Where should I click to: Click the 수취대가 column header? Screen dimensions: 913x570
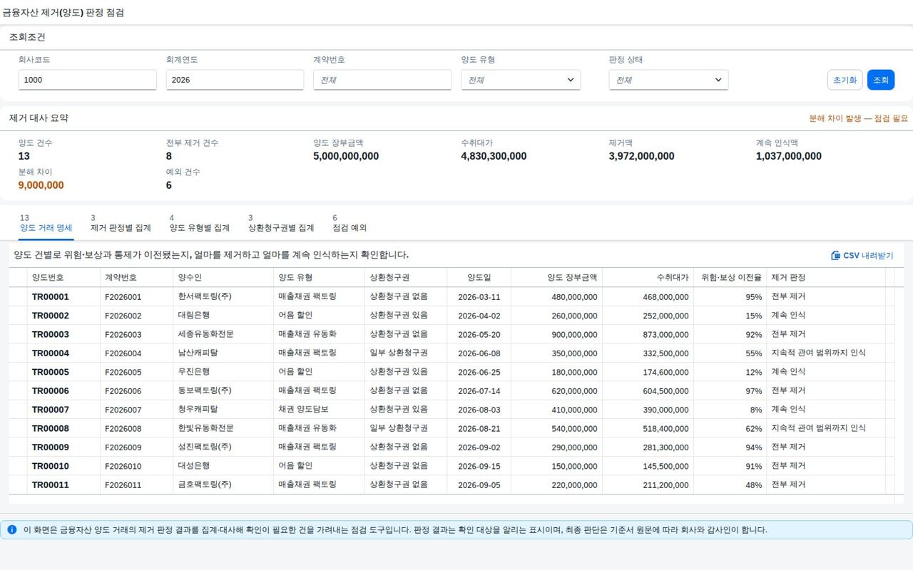point(648,278)
